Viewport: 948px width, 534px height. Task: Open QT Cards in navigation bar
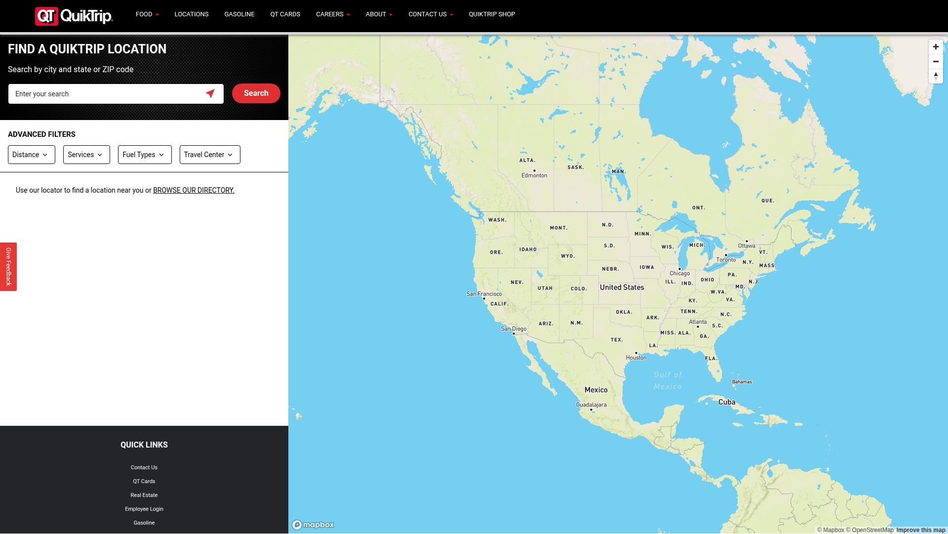[285, 14]
